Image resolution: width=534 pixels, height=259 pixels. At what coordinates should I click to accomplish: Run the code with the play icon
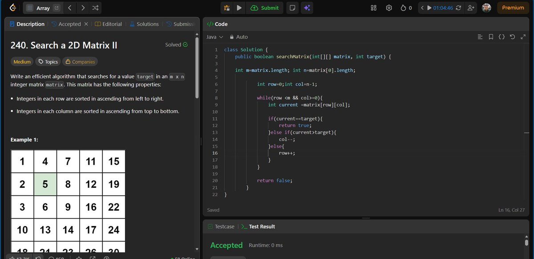239,8
